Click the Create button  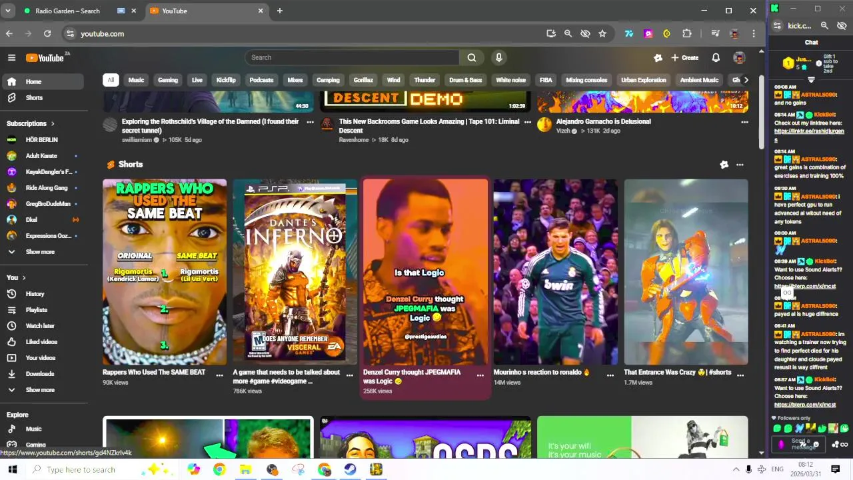pos(685,58)
